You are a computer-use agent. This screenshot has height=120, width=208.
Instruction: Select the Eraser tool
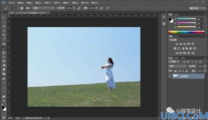click(x=4, y=61)
